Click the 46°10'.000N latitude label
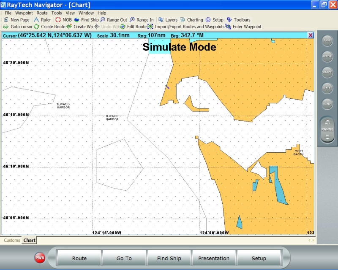Image resolution: width=338 pixels, height=270 pixels. click(x=16, y=166)
